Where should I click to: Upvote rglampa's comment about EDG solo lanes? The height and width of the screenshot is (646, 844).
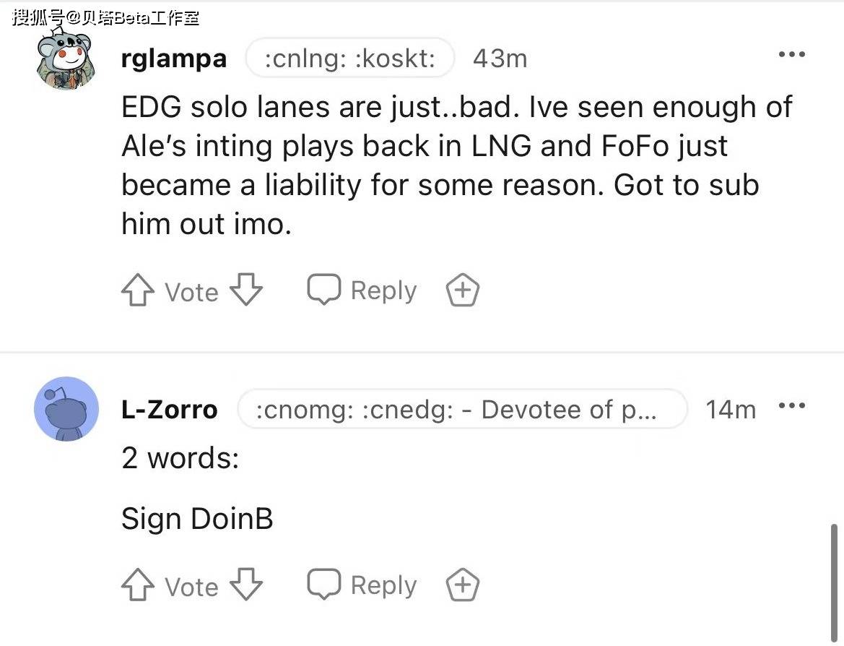point(138,290)
